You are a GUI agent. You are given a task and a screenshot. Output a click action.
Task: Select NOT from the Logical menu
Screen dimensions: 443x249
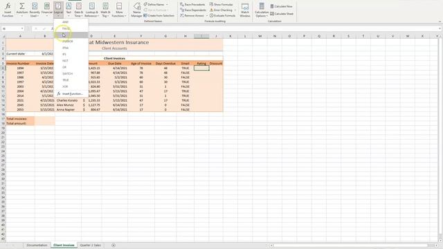71,61
